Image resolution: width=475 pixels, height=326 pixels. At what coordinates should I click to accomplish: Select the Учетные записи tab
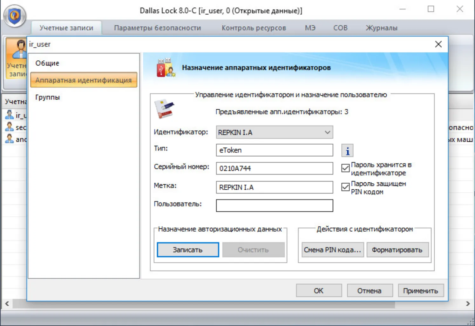(x=66, y=28)
